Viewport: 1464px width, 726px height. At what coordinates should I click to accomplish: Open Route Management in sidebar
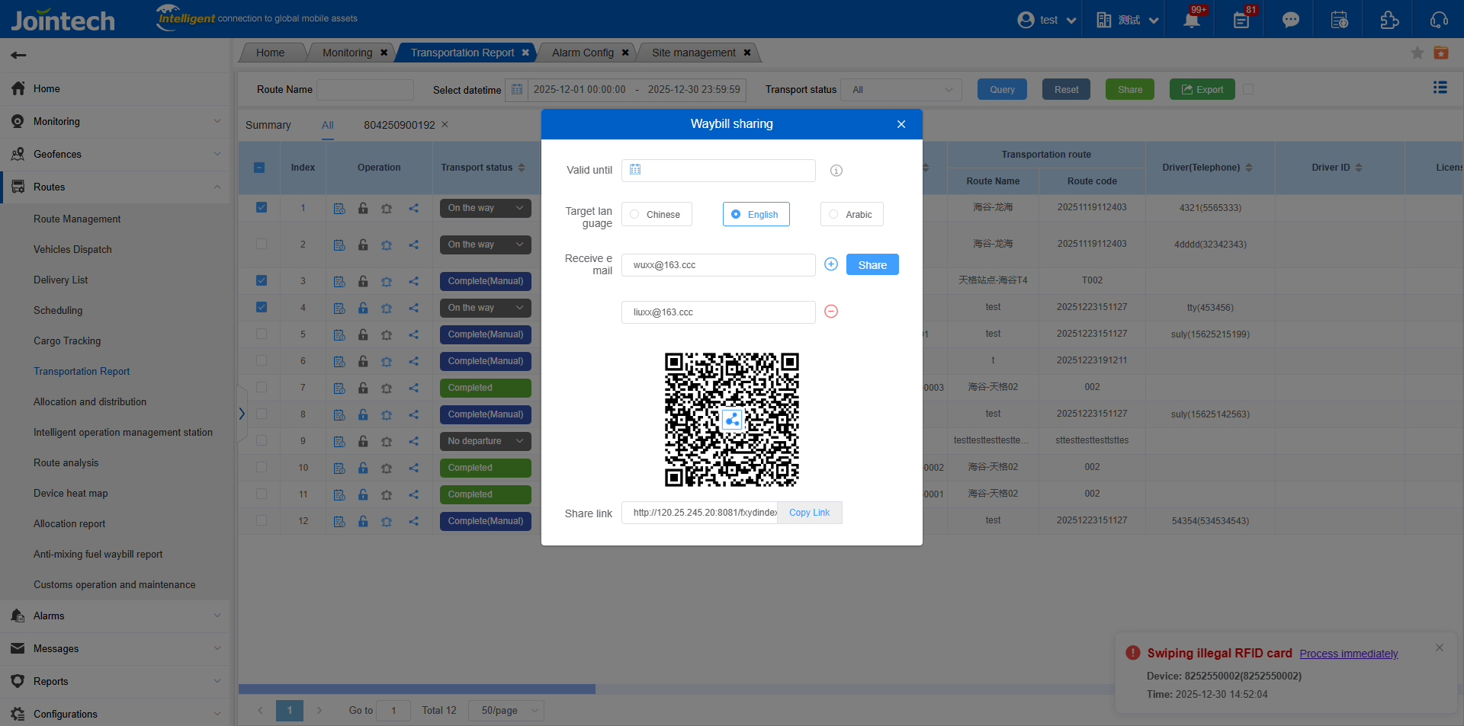[77, 219]
